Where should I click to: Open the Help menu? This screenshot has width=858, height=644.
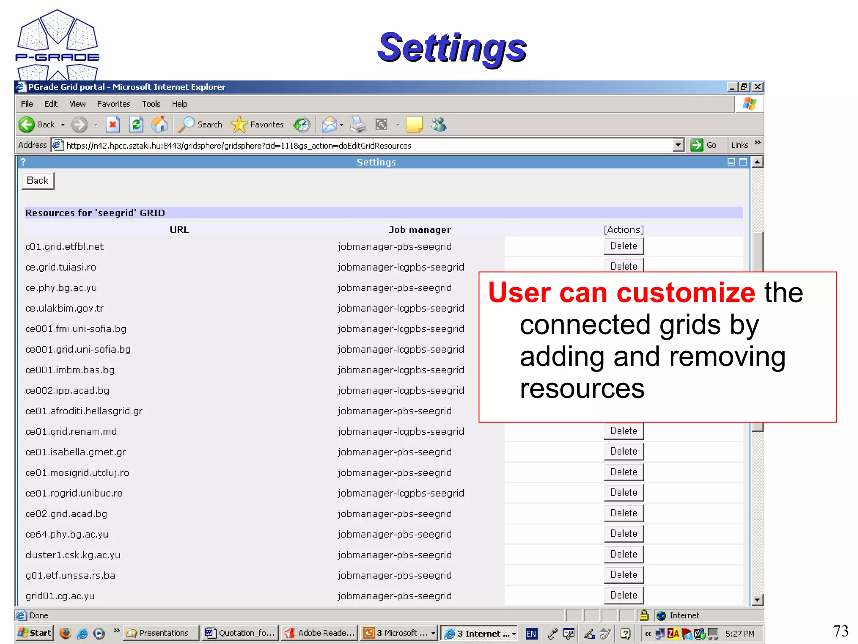coord(180,104)
